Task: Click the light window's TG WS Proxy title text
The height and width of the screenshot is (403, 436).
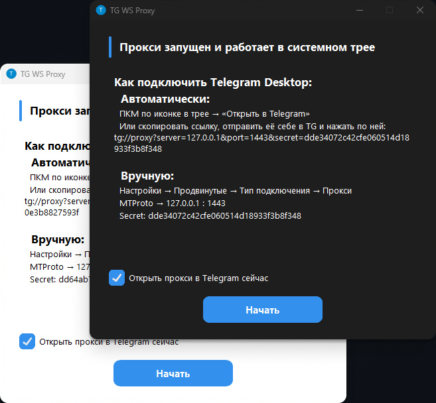Action: (x=43, y=74)
